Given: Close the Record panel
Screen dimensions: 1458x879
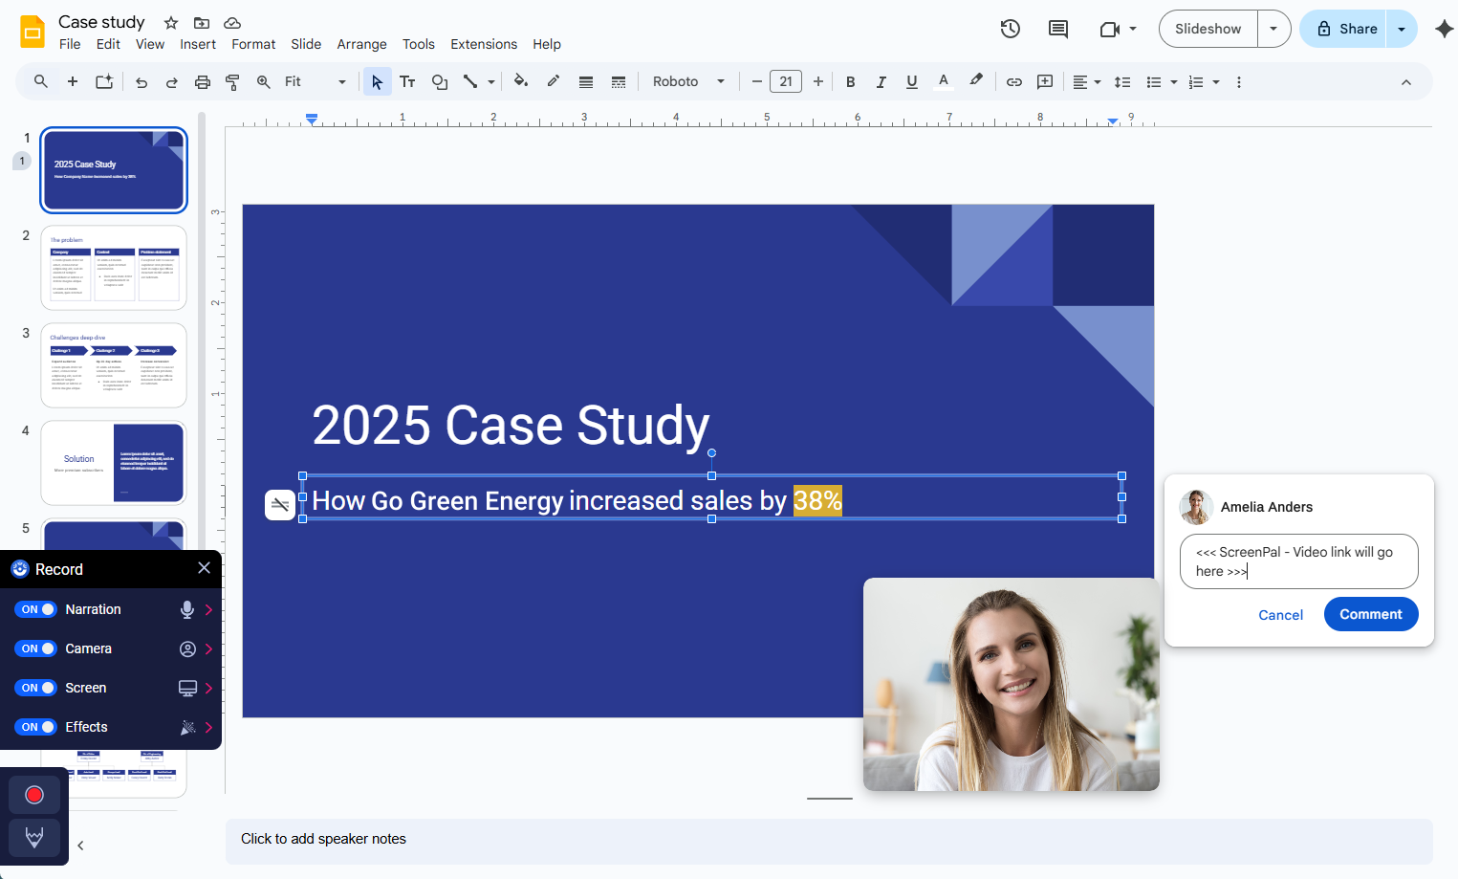Looking at the screenshot, I should (204, 568).
